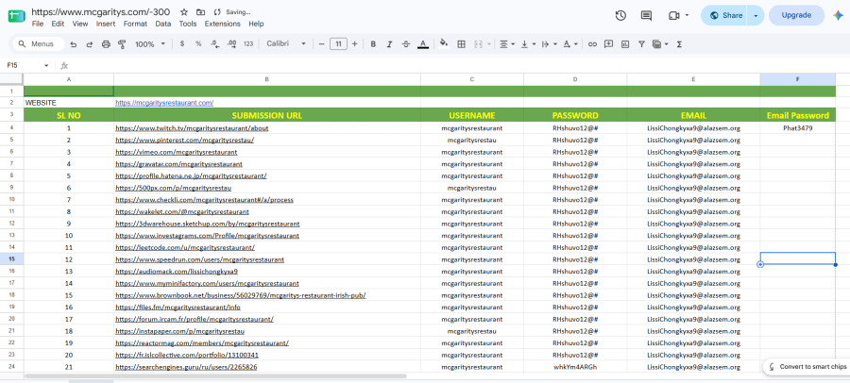850x383 pixels.
Task: Increase the font size
Action: click(354, 44)
